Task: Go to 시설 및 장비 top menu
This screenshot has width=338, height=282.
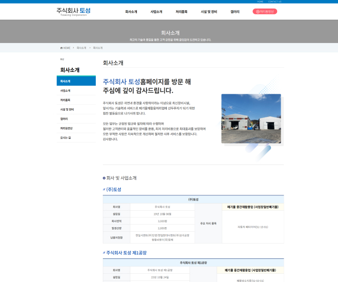Action: (209, 11)
